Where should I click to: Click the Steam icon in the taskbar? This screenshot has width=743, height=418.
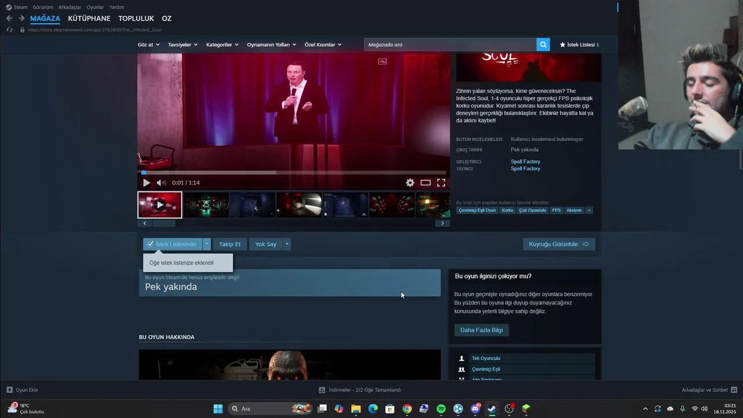pyautogui.click(x=492, y=409)
